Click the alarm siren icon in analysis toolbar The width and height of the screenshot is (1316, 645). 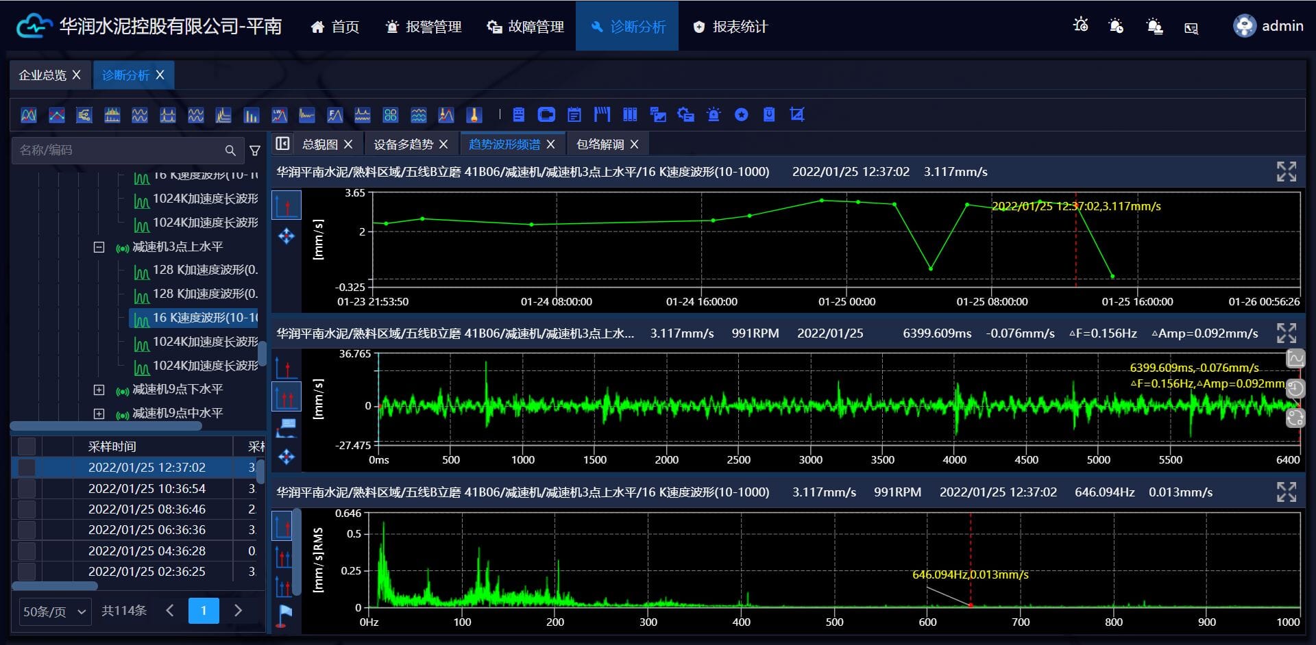click(714, 115)
